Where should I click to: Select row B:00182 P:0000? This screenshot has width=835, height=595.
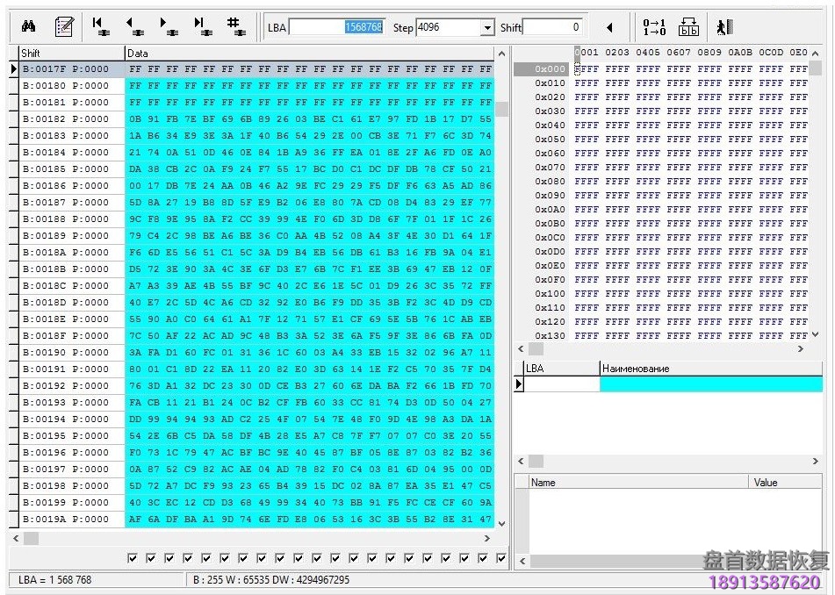pos(66,118)
